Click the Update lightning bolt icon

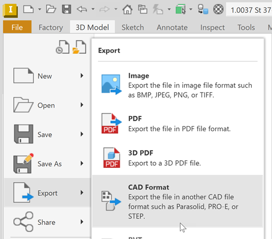[158, 9]
